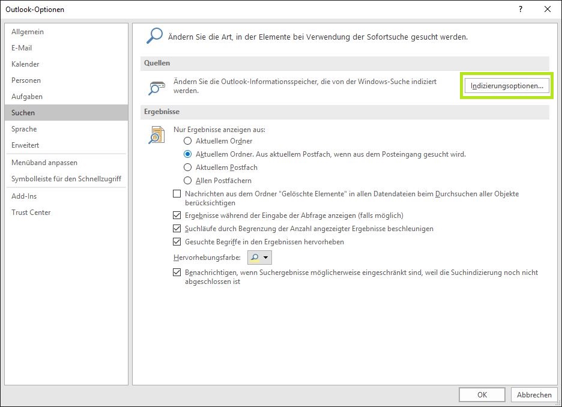Select the Aufgaben category

point(66,97)
